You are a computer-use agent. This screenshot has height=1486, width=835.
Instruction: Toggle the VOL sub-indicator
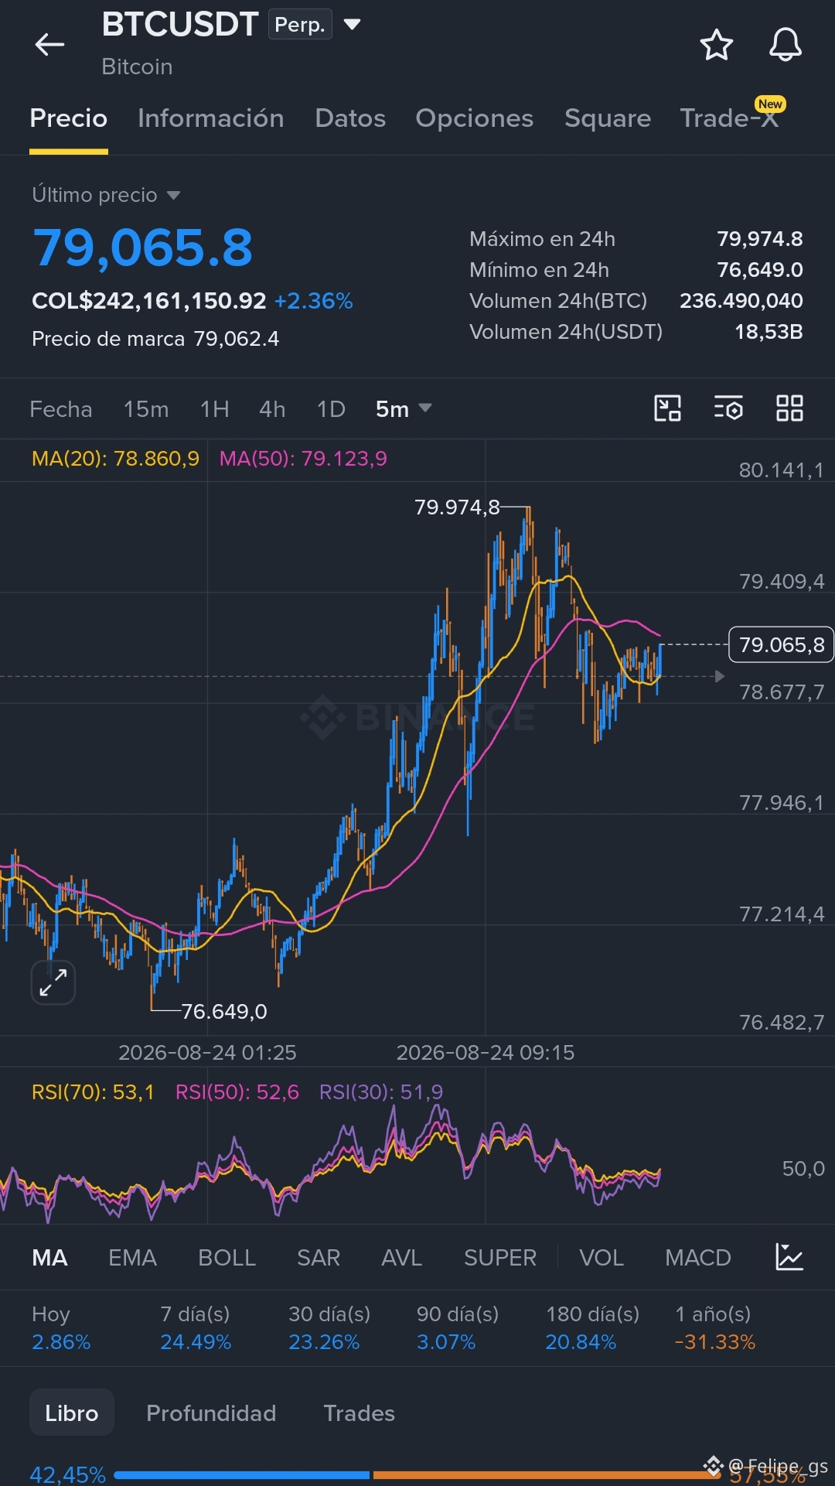point(602,1258)
